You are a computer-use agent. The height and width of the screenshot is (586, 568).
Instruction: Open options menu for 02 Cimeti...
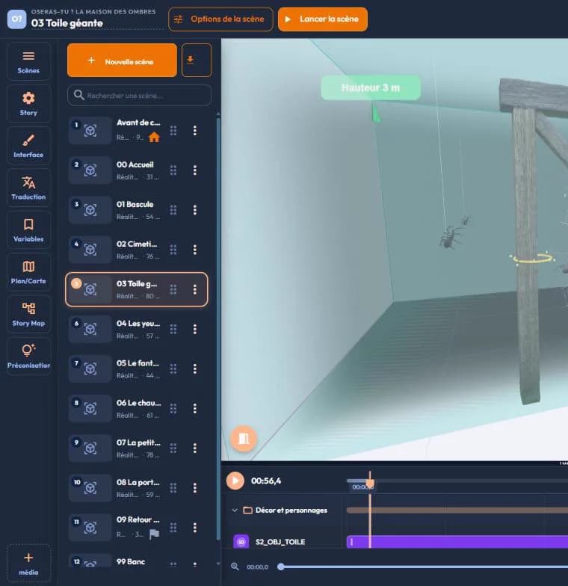[194, 250]
